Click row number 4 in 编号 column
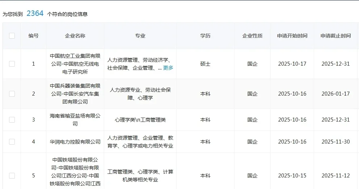Image resolution: width=359 pixels, height=189 pixels. point(33,142)
